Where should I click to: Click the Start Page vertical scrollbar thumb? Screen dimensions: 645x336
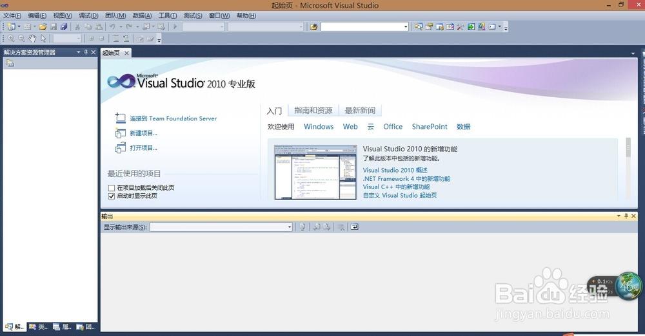pyautogui.click(x=628, y=148)
